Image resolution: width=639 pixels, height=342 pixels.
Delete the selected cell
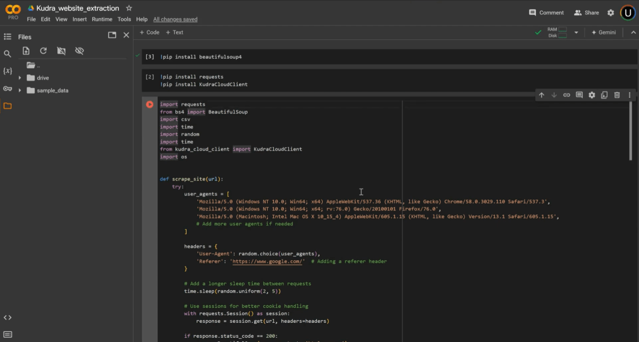tap(617, 95)
